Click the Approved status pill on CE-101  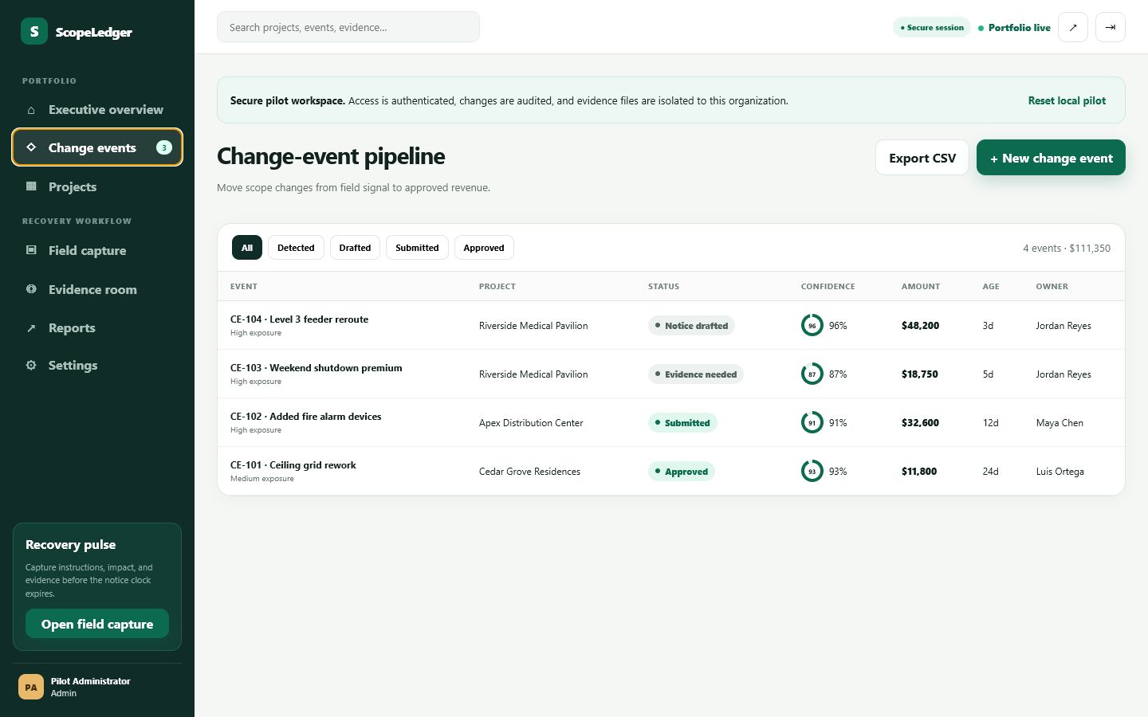(x=682, y=471)
